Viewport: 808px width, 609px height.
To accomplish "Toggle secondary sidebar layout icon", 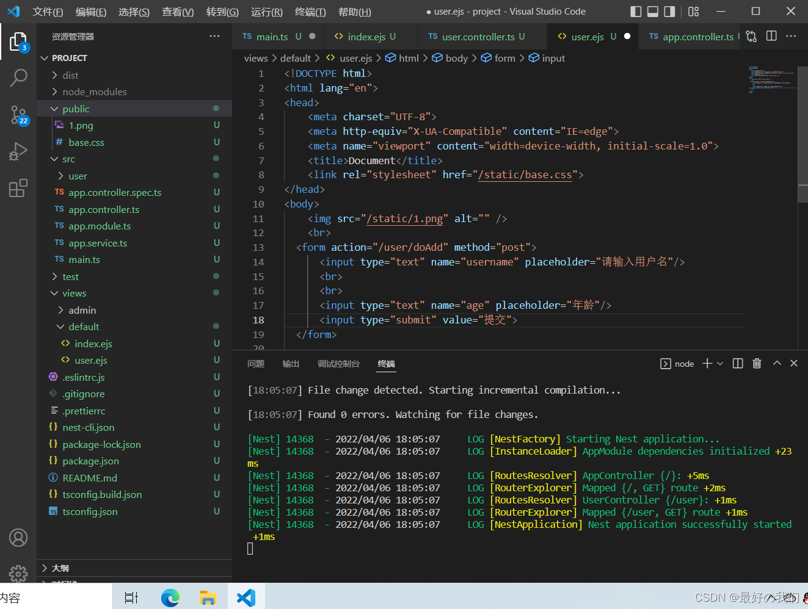I will click(670, 12).
